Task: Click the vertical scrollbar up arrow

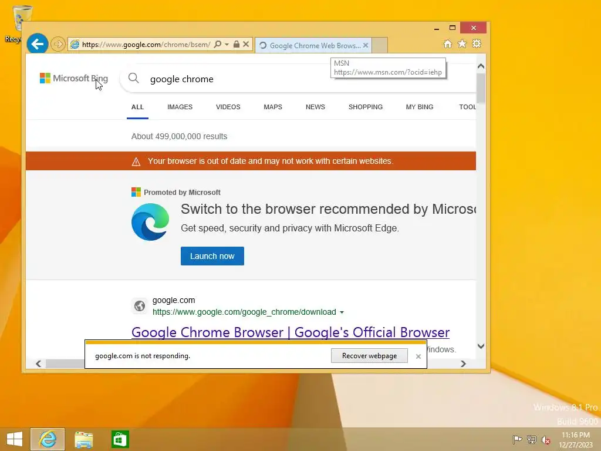Action: coord(481,66)
